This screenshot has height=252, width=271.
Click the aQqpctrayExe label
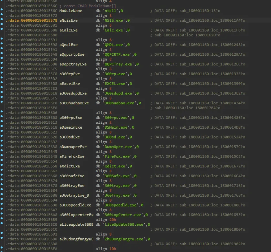point(73,64)
